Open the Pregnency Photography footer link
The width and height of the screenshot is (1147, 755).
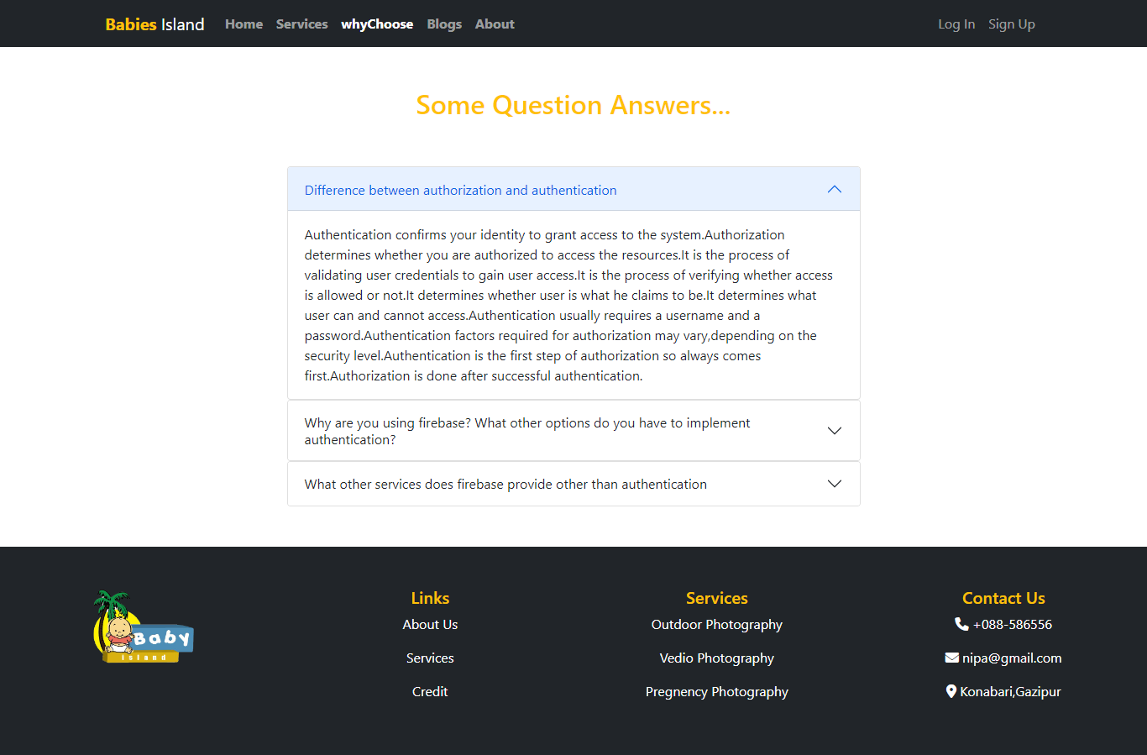(717, 691)
